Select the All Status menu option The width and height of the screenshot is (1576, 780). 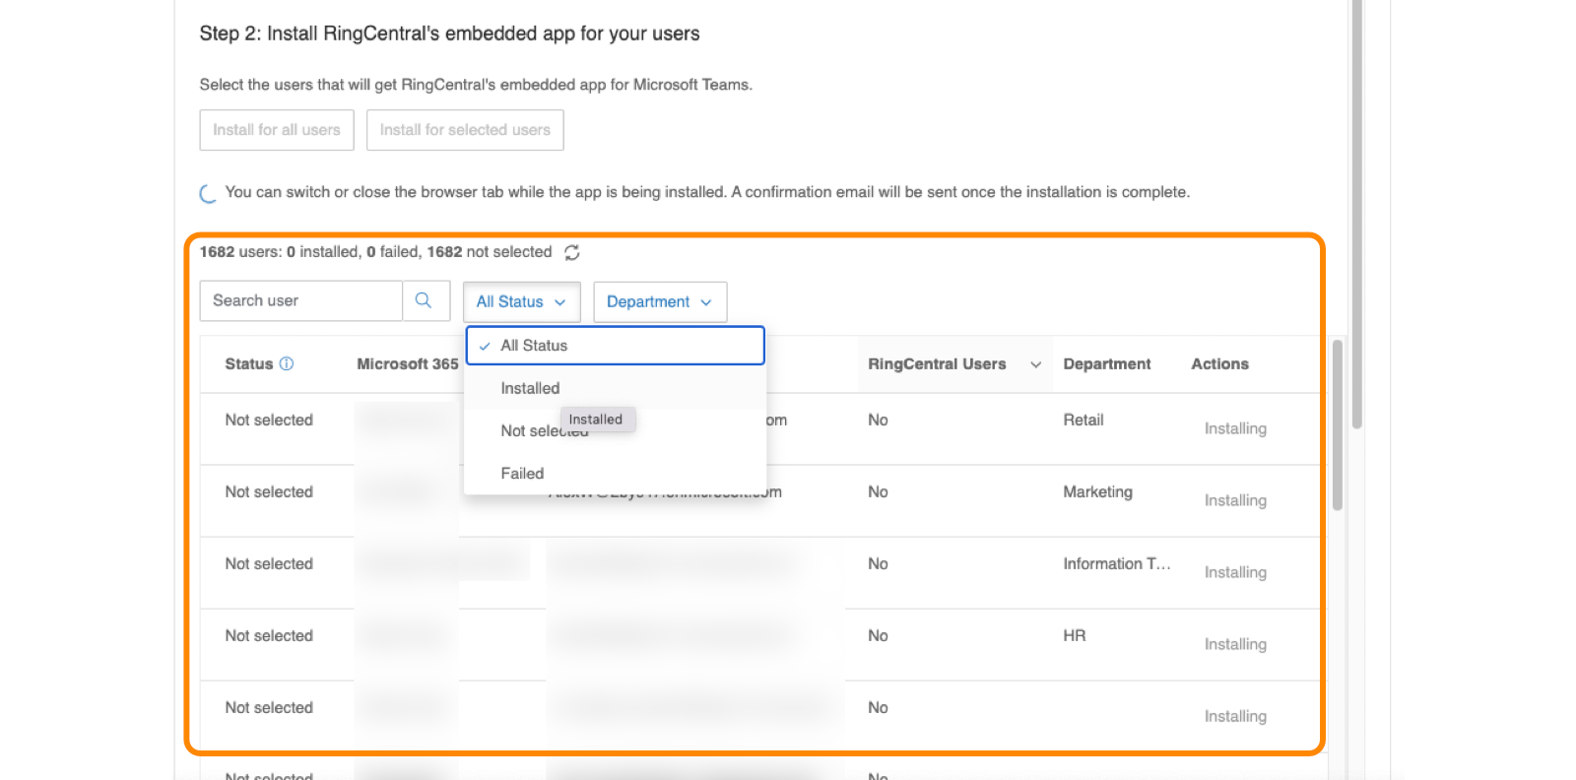coord(616,346)
